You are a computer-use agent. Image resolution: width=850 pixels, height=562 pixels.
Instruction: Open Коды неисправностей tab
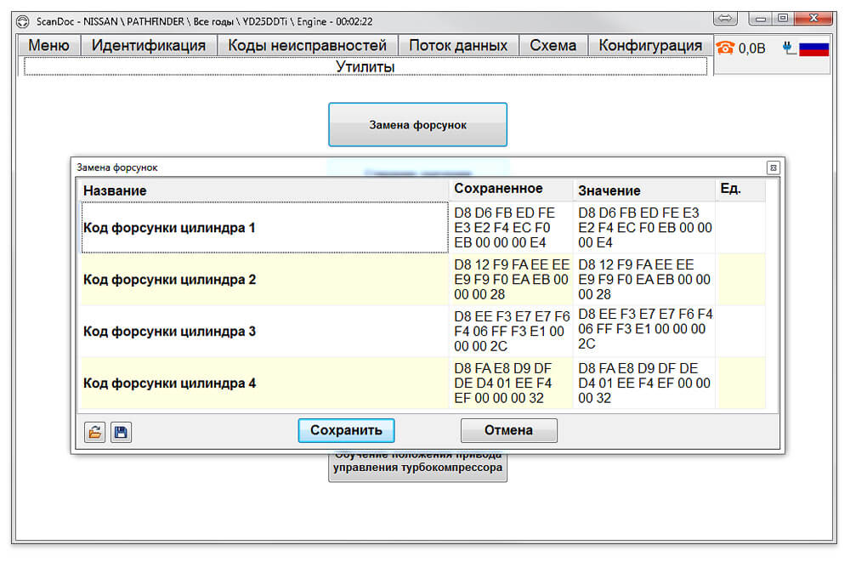(x=308, y=46)
